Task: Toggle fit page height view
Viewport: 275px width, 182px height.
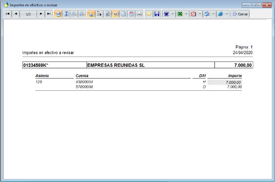Action: click(66, 14)
